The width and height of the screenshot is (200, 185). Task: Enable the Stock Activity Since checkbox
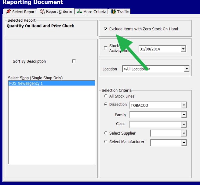click(105, 48)
